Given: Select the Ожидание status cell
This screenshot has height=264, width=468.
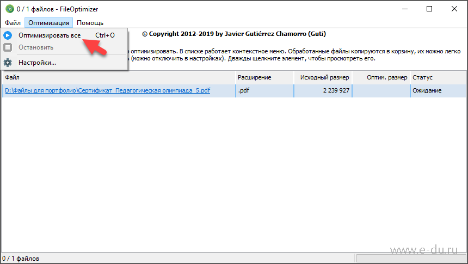Looking at the screenshot, I should click(x=438, y=90).
